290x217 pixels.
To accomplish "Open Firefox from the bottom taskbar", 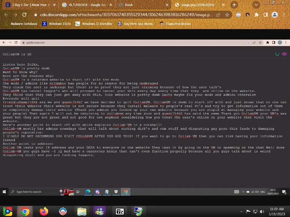I will click(x=44, y=211).
